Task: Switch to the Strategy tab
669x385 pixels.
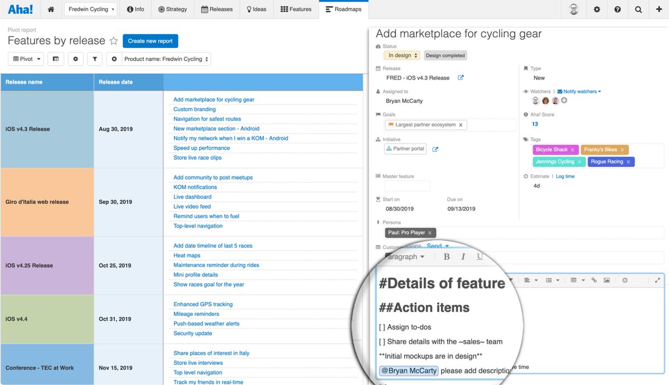Action: (x=173, y=9)
